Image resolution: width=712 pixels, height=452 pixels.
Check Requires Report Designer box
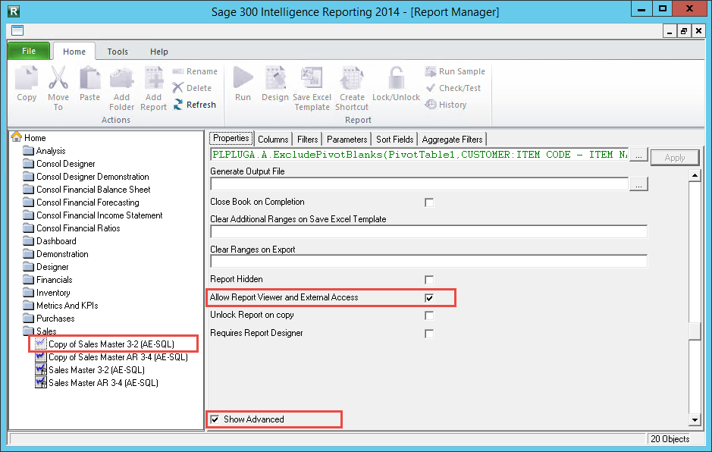point(429,334)
